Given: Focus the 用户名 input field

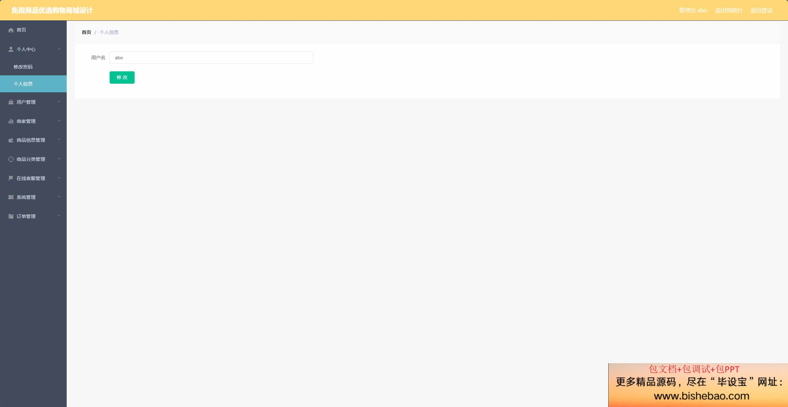Looking at the screenshot, I should [212, 58].
